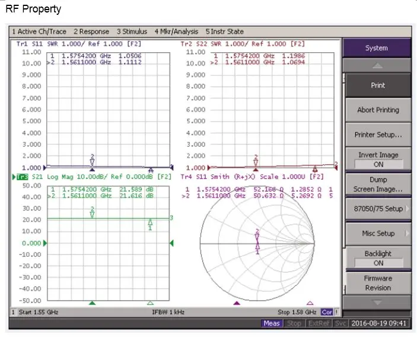Click Tr2 reference level arrow at 1.000

[209, 168]
